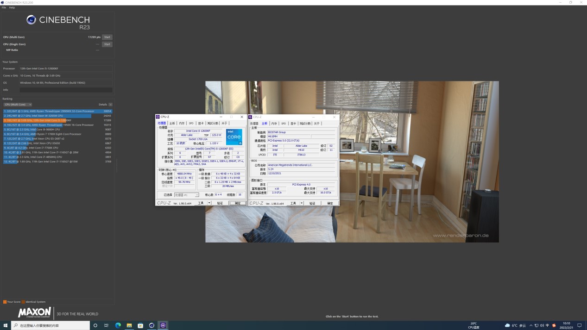Select the i7-1165G7 @ 28W ranking row
The image size is (587, 330).
click(57, 152)
